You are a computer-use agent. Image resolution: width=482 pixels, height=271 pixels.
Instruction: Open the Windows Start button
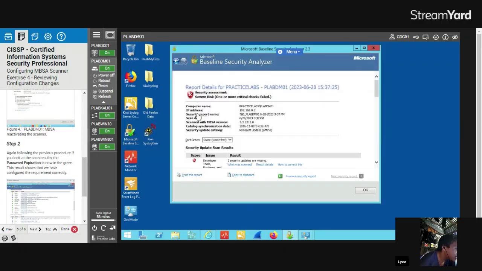click(128, 235)
